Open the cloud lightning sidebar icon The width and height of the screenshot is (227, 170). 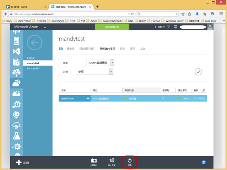16,93
